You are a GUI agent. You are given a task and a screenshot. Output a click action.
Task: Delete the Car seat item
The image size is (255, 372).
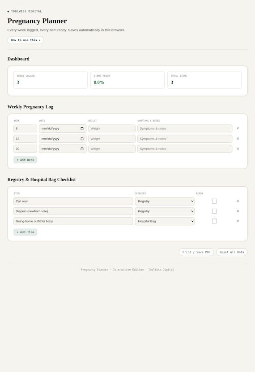click(x=238, y=201)
